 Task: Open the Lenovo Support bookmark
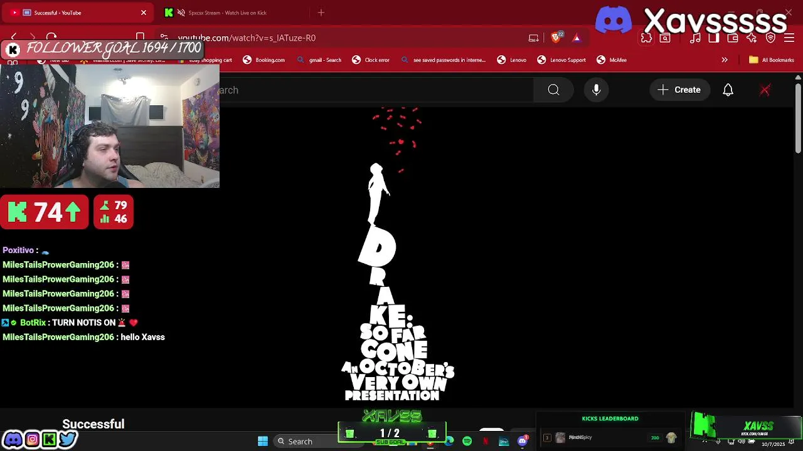[x=561, y=60]
